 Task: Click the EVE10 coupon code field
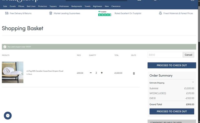click(x=165, y=55)
